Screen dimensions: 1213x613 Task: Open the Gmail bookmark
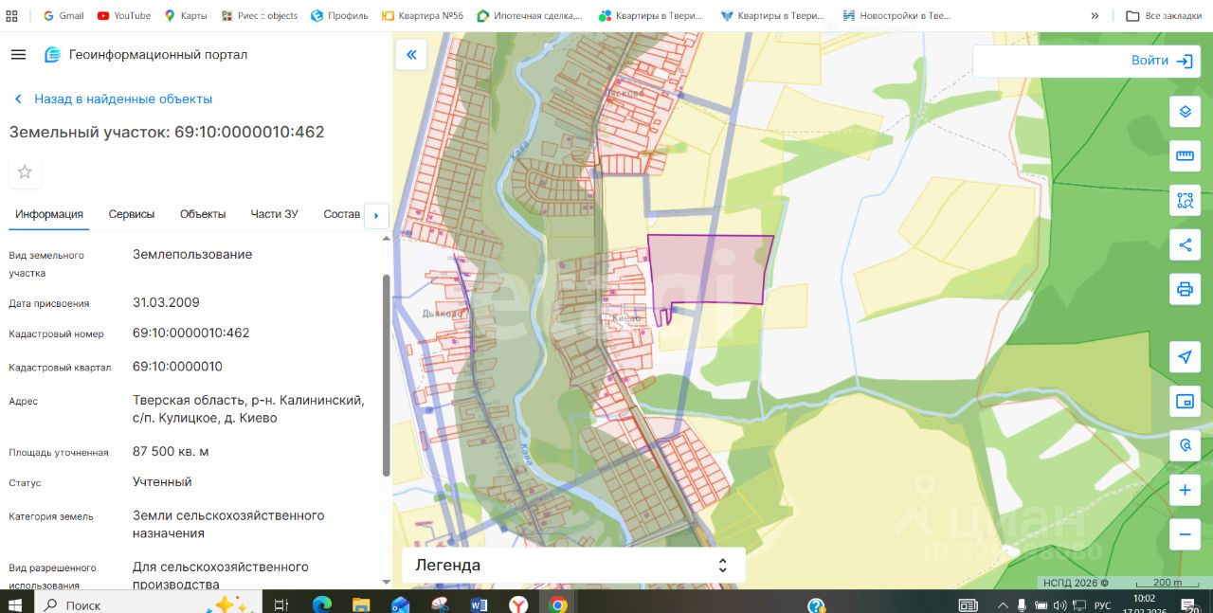pos(63,16)
